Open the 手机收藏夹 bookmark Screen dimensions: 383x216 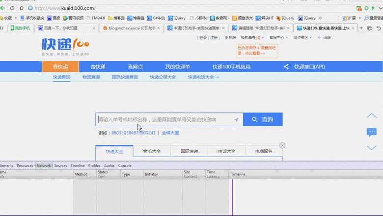click(32, 18)
